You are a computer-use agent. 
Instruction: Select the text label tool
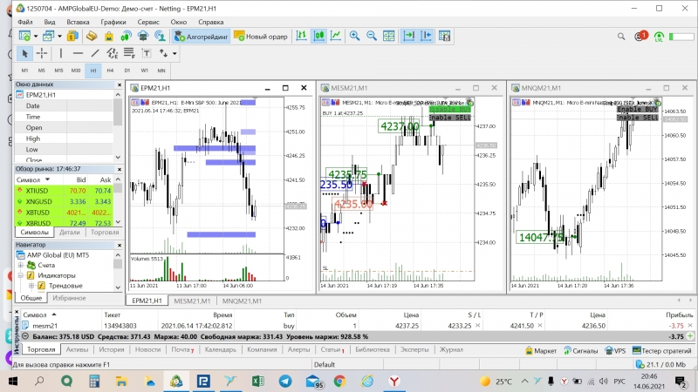[146, 53]
